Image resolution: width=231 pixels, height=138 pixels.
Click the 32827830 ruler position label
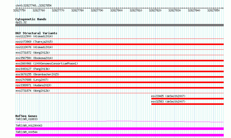[175, 10]
